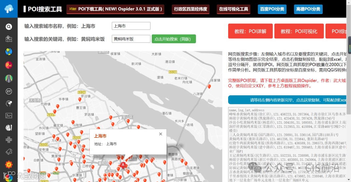This screenshot has width=351, height=182.
Task: Open the crossroads intersection sidebar icon
Action: [9, 140]
